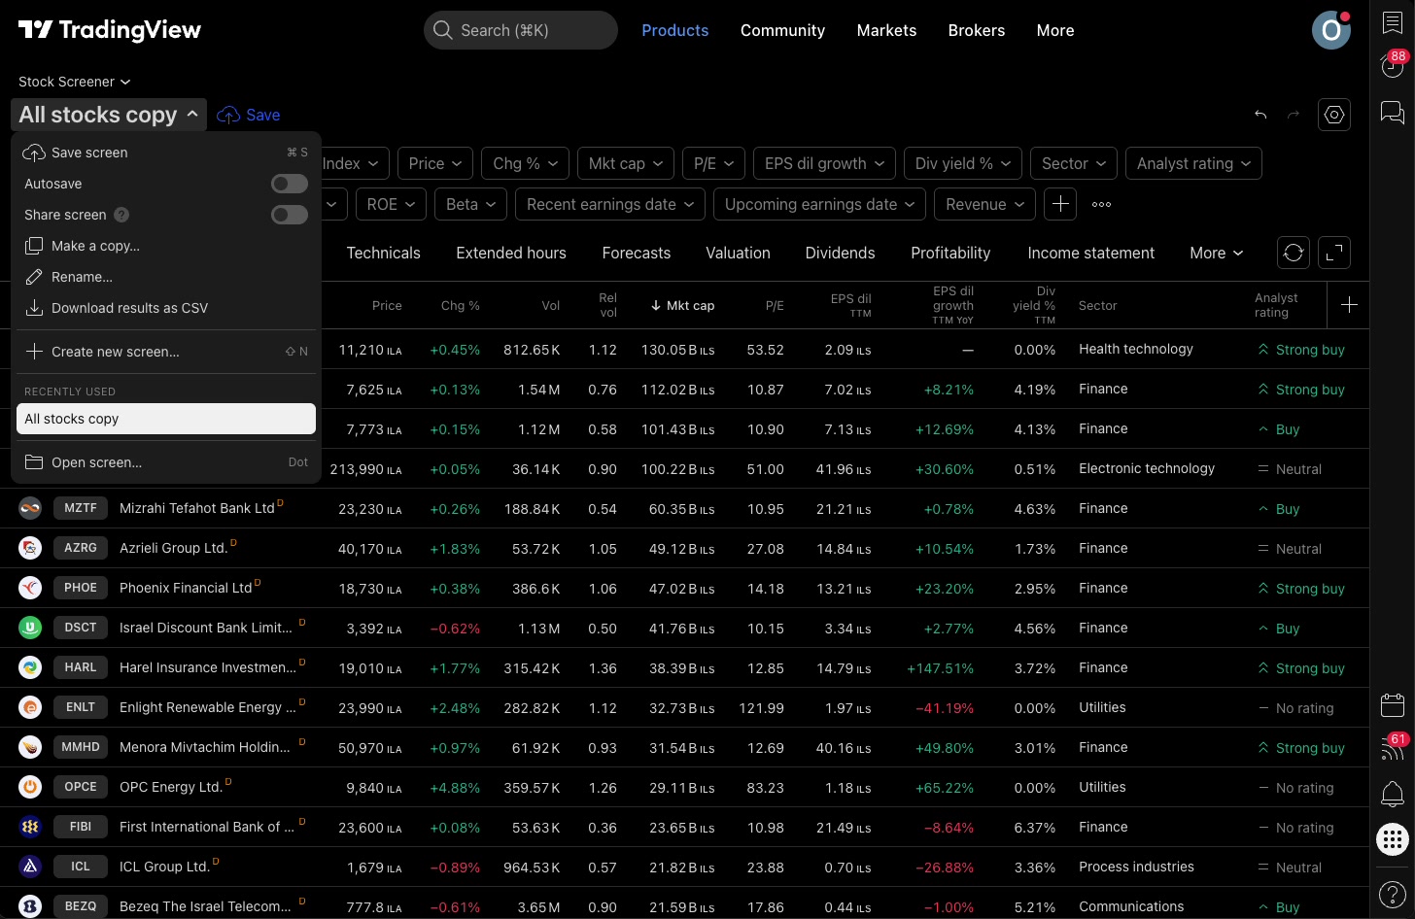The image size is (1415, 919).
Task: Add a column with plus icon
Action: click(1349, 305)
